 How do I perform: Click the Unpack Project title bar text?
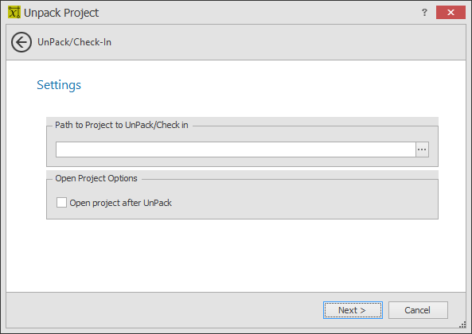coord(61,13)
